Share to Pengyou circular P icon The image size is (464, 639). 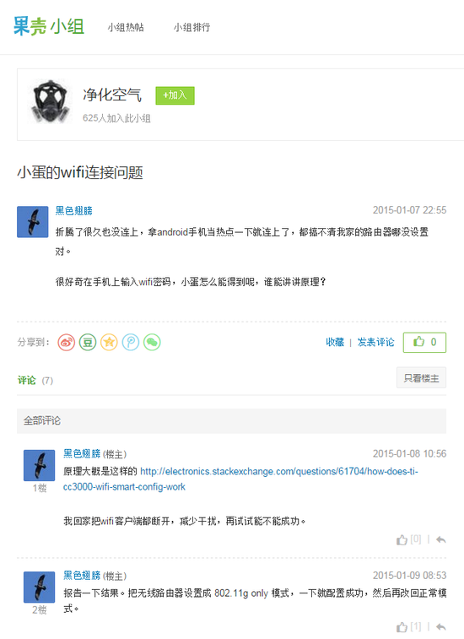click(131, 343)
